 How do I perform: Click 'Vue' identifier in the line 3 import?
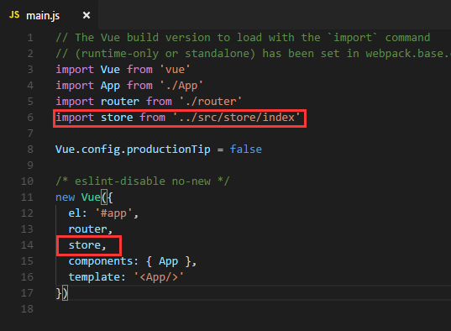click(x=110, y=70)
